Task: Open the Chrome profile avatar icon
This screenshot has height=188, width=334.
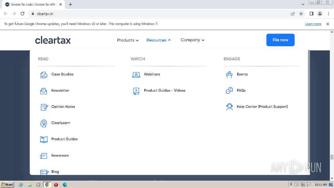Action: click(x=320, y=14)
